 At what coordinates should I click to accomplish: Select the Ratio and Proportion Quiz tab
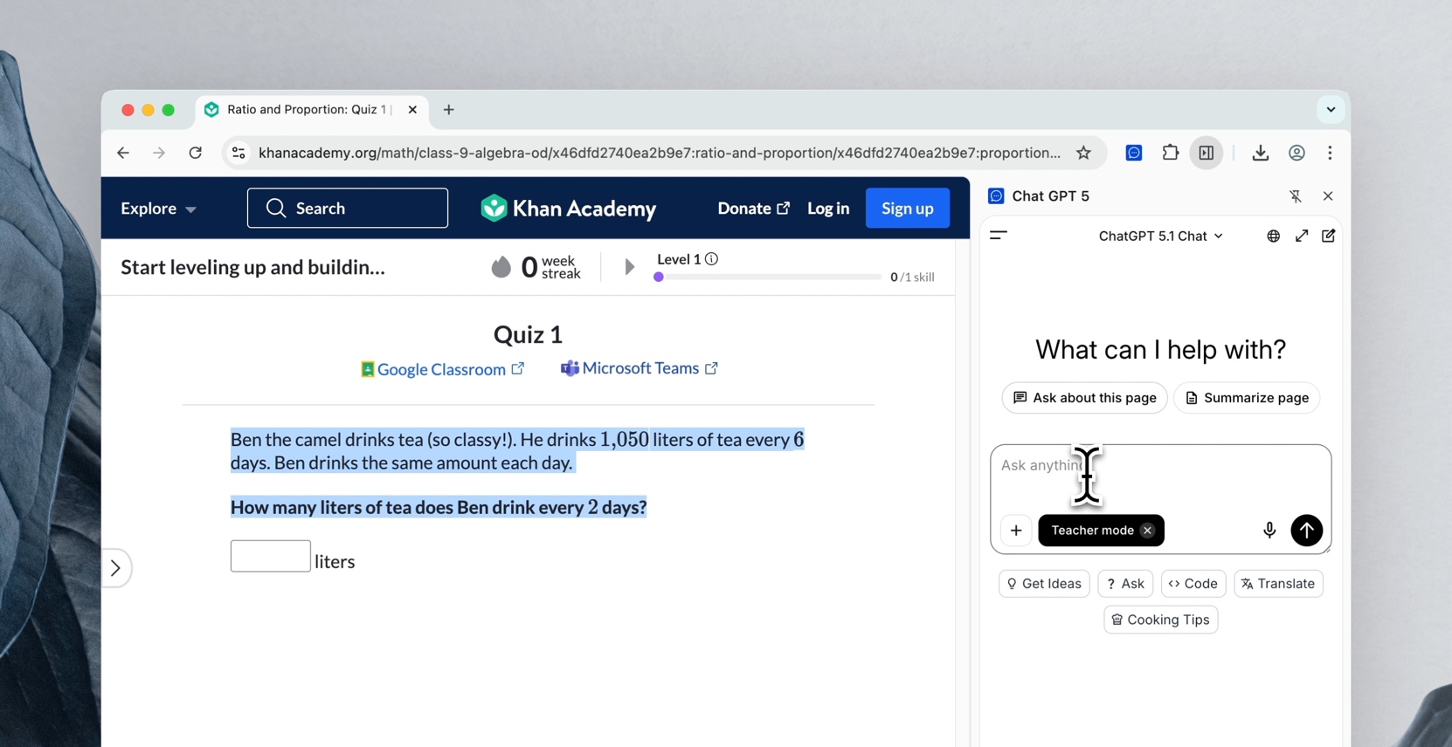[x=306, y=110]
